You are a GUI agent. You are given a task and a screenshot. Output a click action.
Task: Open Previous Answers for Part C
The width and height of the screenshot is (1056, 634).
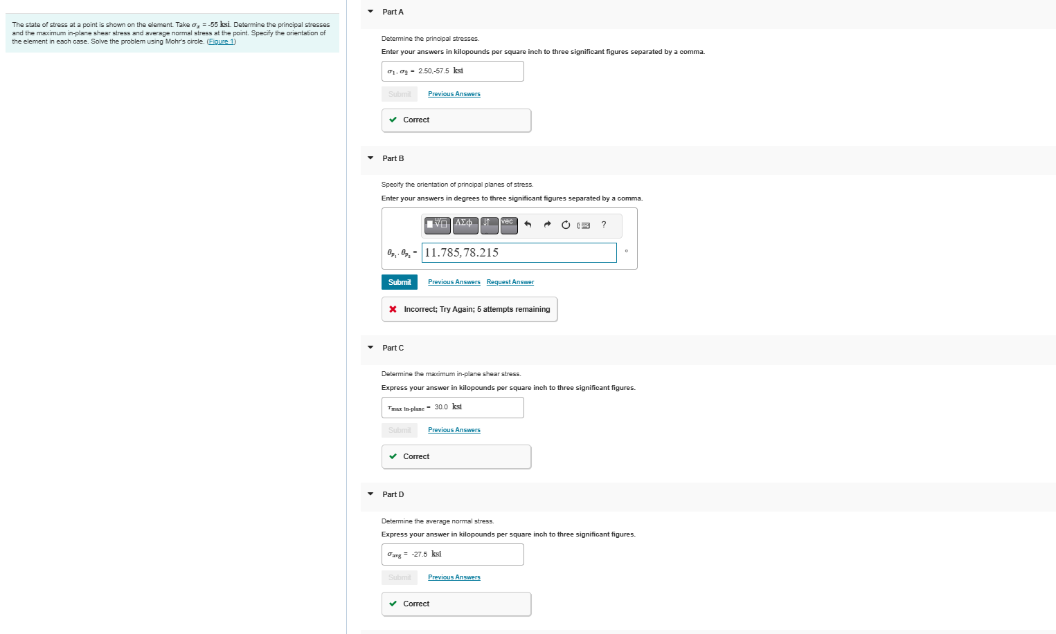click(454, 430)
